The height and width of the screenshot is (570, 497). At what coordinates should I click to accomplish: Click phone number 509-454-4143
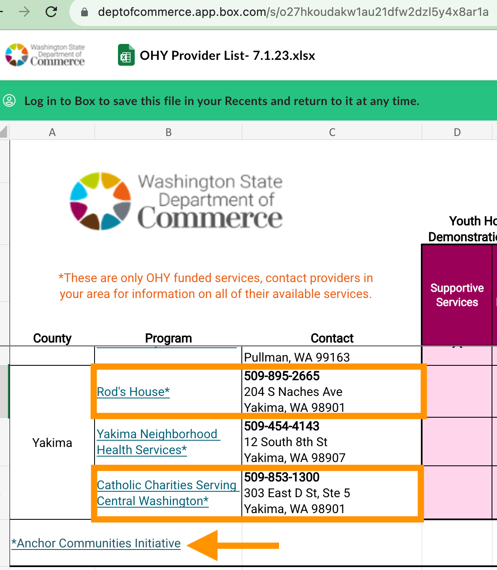(282, 426)
